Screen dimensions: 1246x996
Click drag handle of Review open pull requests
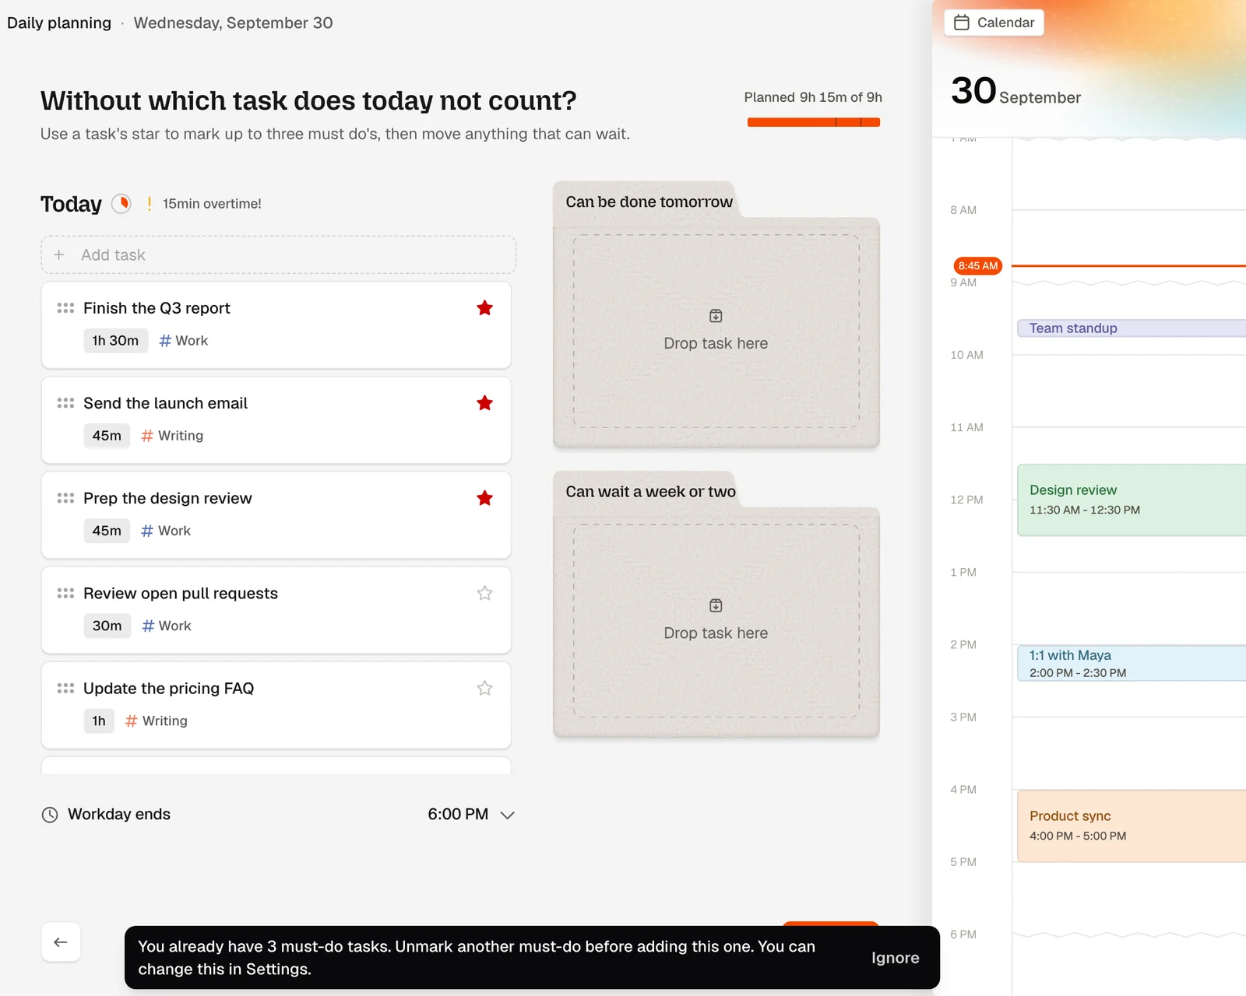point(65,593)
